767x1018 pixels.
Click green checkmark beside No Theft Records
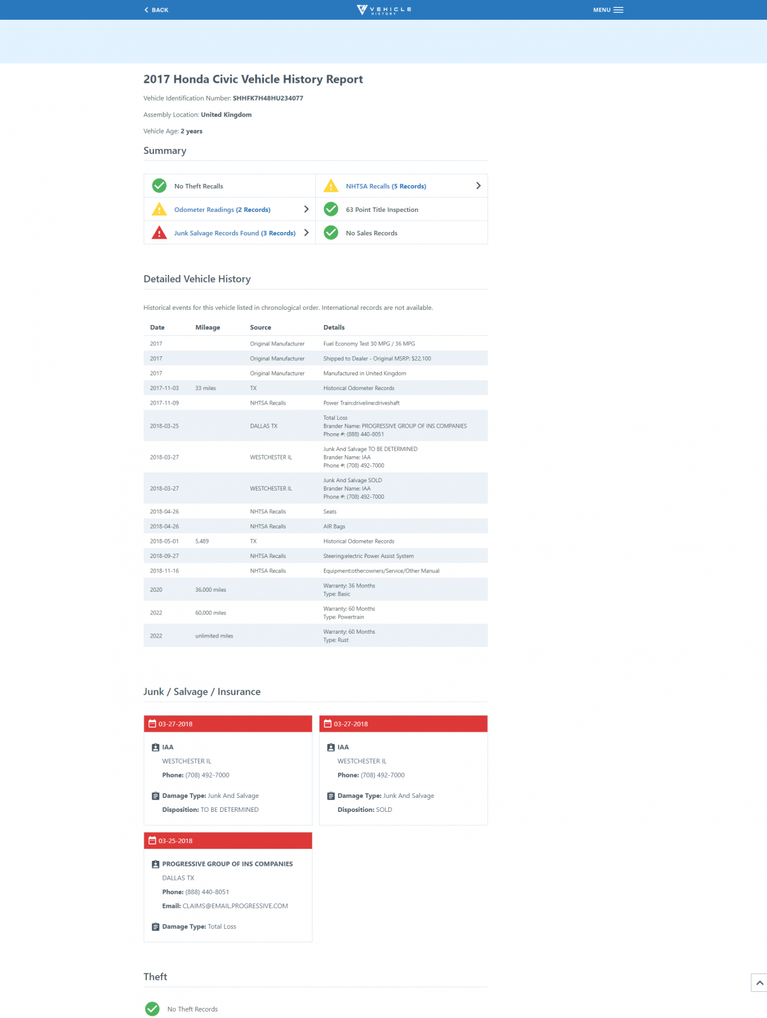point(152,1008)
